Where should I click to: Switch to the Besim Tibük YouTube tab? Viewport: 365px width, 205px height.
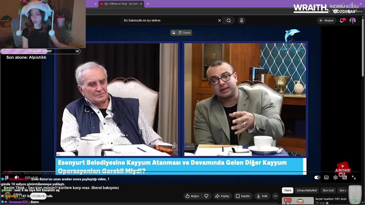click(x=121, y=4)
